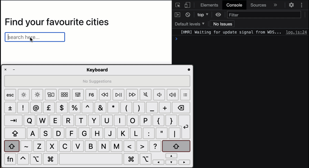
Task: Click the brightness down key
Action: [x=24, y=95]
